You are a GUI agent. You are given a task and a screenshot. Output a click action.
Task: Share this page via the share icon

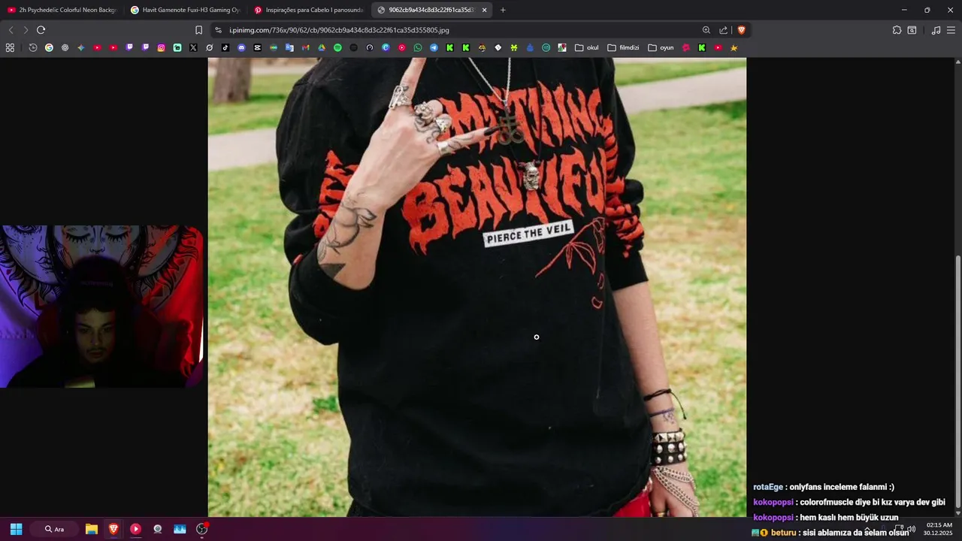[723, 30]
